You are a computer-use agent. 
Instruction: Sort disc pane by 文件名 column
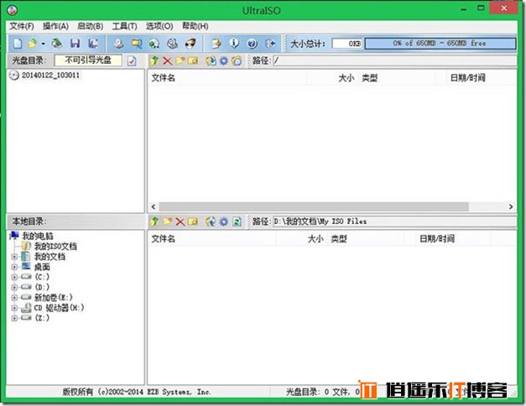click(163, 78)
